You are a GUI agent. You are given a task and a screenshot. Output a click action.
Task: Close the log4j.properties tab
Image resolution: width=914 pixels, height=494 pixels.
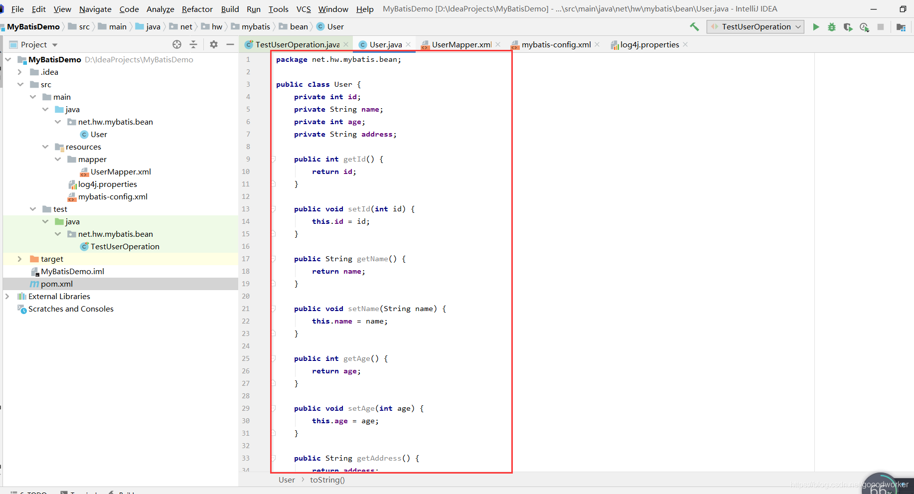tap(686, 44)
